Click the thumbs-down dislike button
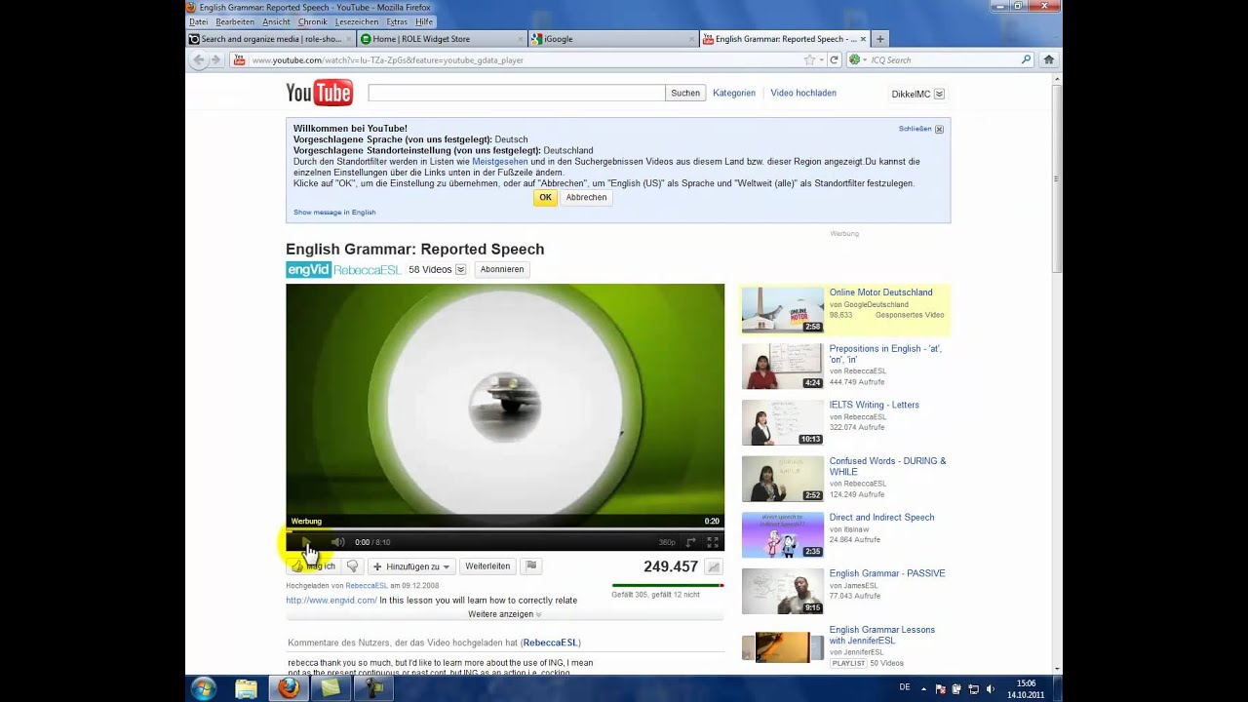This screenshot has height=702, width=1248. click(x=352, y=566)
